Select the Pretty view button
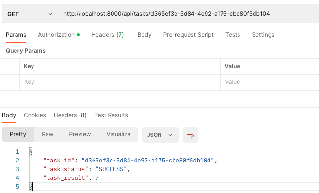Screen dimensions: 319x193 coord(18,134)
